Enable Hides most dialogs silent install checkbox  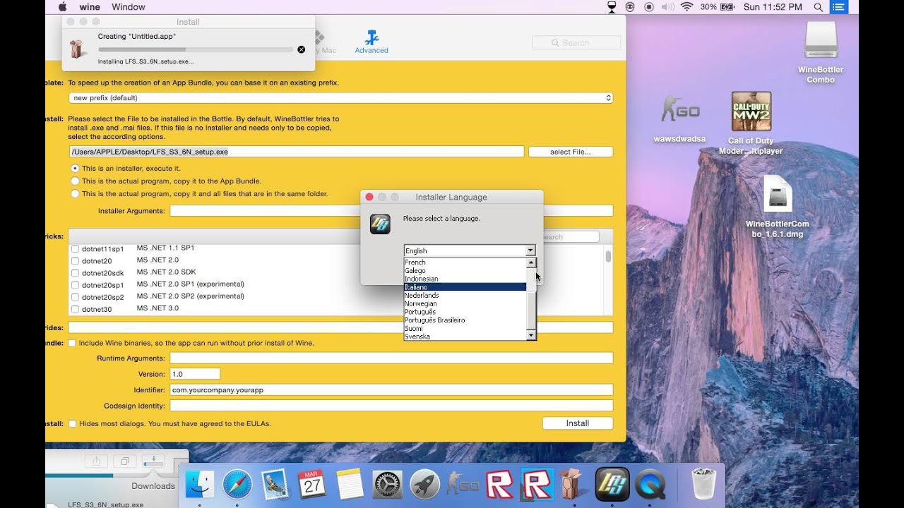pos(72,423)
